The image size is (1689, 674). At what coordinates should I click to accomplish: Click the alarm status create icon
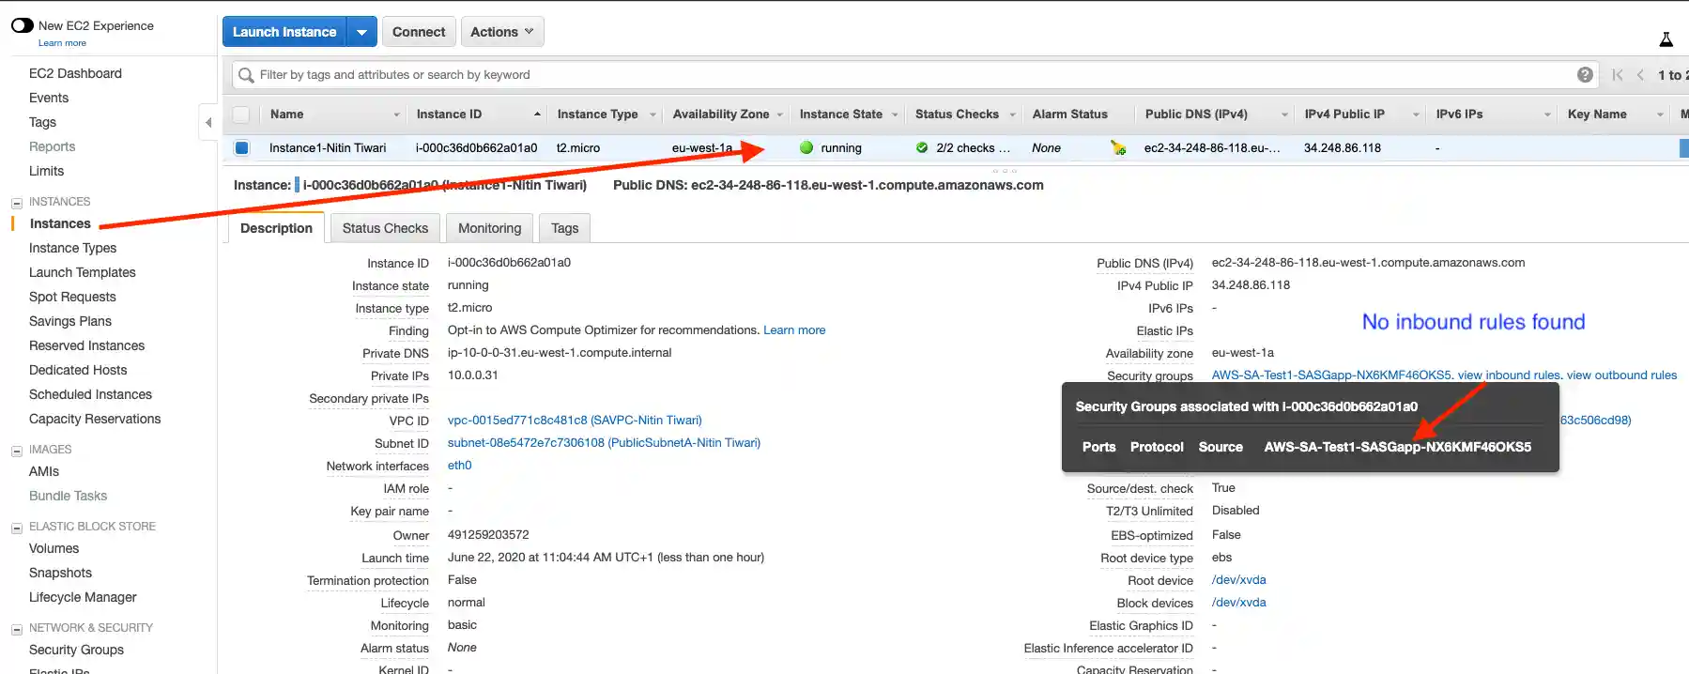point(1117,147)
